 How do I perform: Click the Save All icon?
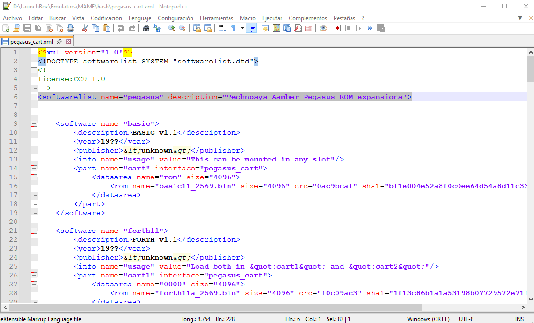[38, 28]
